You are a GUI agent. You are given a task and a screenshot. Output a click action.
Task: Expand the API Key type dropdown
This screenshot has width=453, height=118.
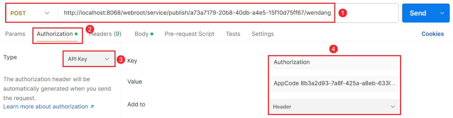(x=89, y=59)
